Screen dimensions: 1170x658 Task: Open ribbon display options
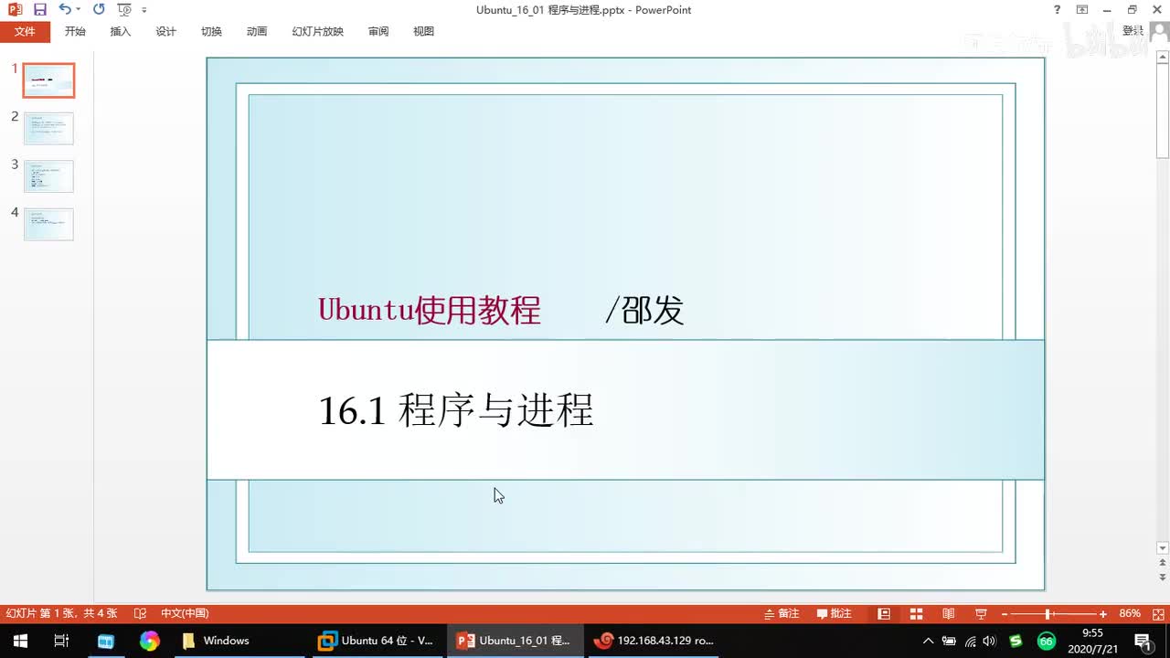(x=1083, y=10)
